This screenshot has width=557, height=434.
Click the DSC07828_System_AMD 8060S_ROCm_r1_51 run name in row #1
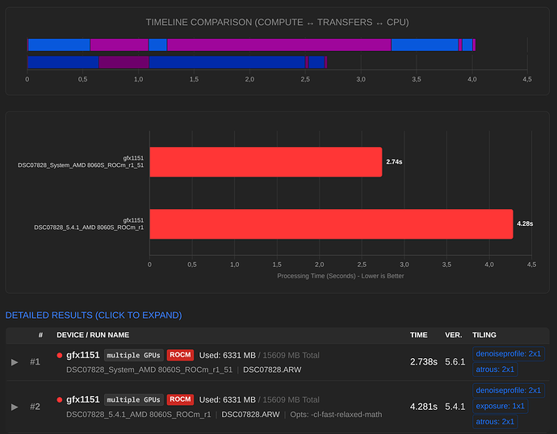pos(149,369)
